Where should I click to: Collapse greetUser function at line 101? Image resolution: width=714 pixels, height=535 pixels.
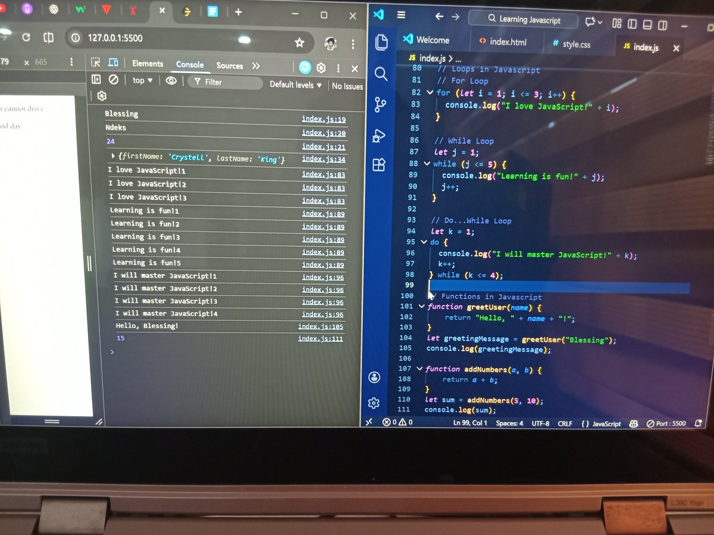coord(422,307)
